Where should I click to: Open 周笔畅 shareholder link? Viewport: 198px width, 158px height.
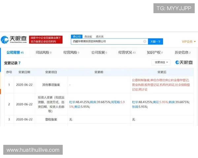[115, 102]
